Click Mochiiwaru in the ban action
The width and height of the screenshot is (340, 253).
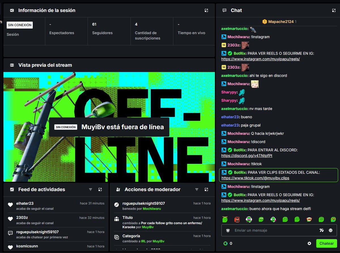tap(152, 209)
